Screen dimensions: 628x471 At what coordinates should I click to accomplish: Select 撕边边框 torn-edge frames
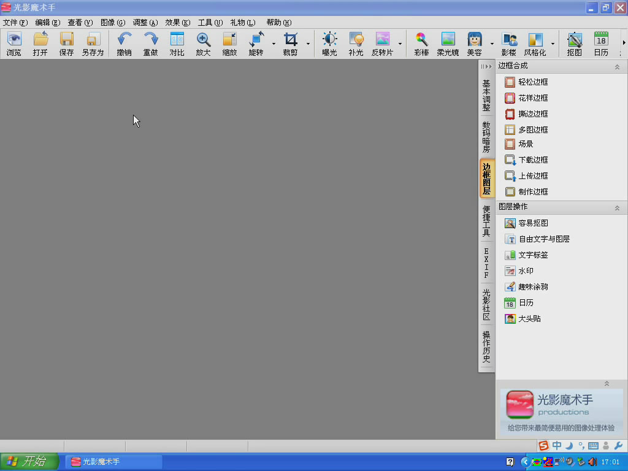(526, 114)
